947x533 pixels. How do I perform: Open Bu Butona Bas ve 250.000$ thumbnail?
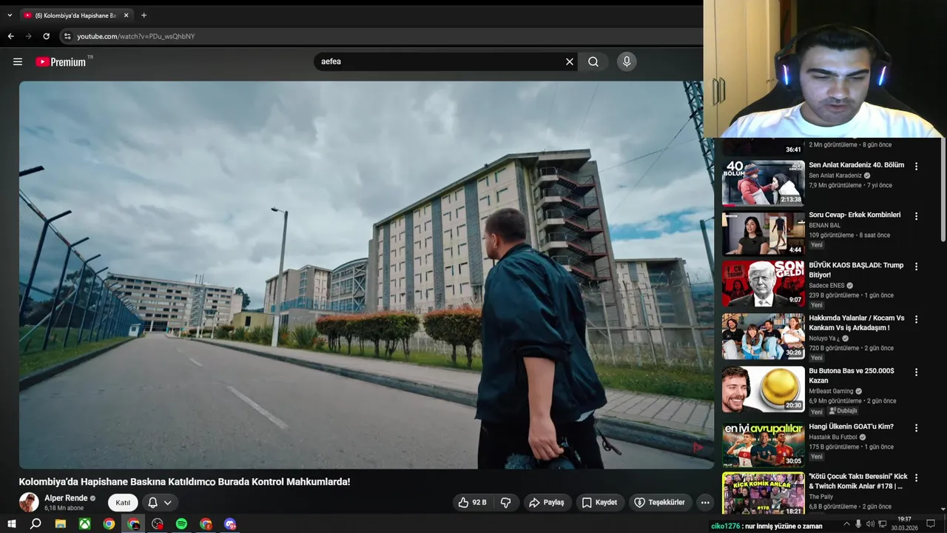tap(764, 389)
